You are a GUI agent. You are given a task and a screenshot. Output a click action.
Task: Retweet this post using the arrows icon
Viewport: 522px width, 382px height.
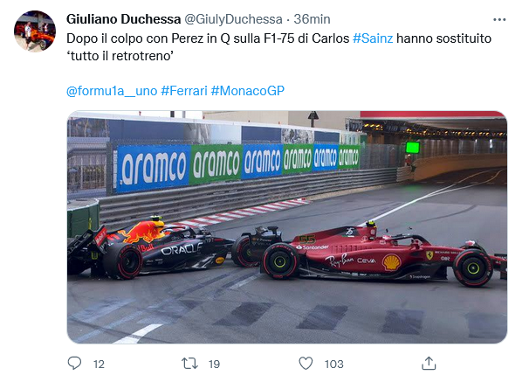(x=189, y=364)
